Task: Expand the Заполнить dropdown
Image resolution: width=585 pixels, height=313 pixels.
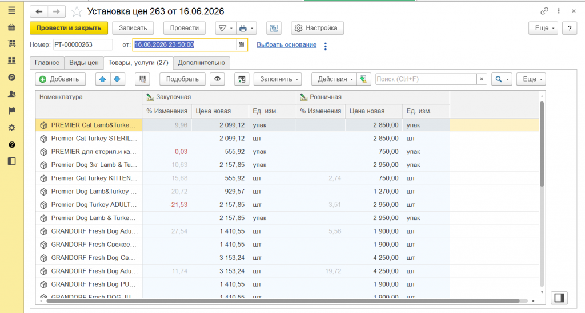Action: click(x=278, y=79)
